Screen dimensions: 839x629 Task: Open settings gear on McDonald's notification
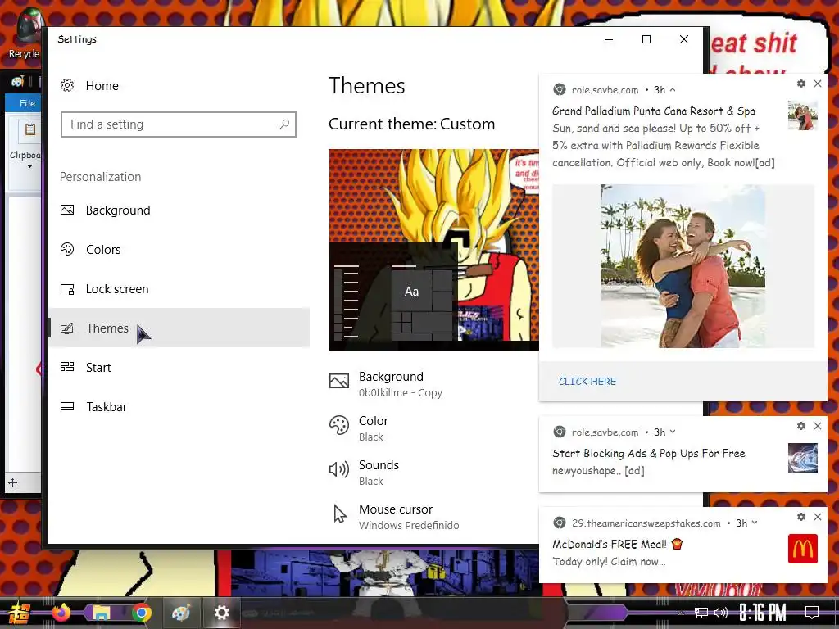pyautogui.click(x=801, y=517)
